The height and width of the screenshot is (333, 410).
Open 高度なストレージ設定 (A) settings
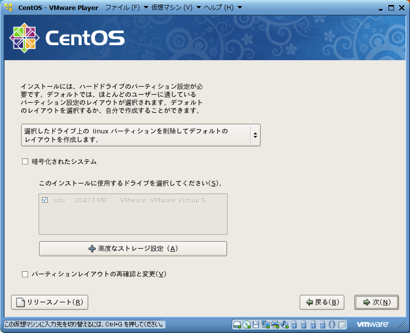click(133, 249)
